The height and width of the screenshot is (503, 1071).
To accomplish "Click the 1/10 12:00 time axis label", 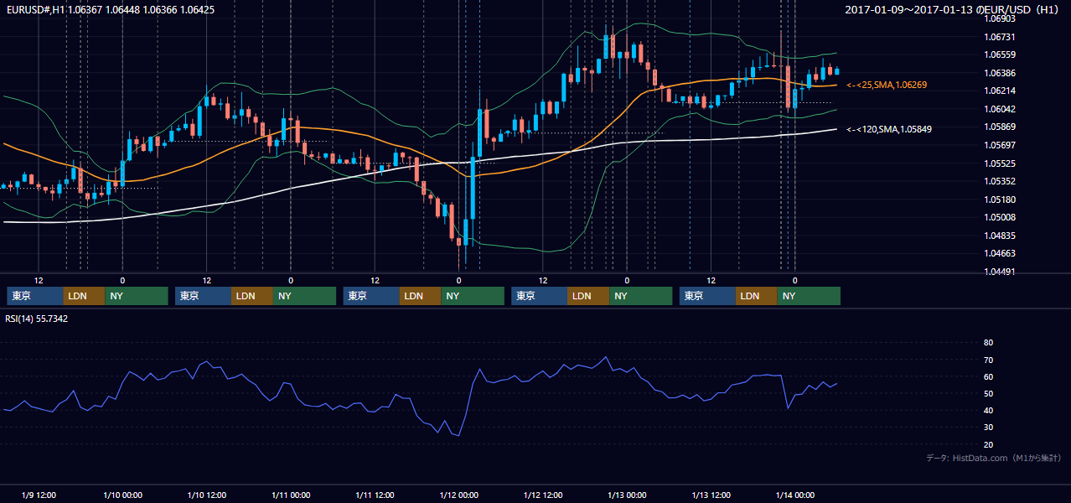I will tap(206, 495).
